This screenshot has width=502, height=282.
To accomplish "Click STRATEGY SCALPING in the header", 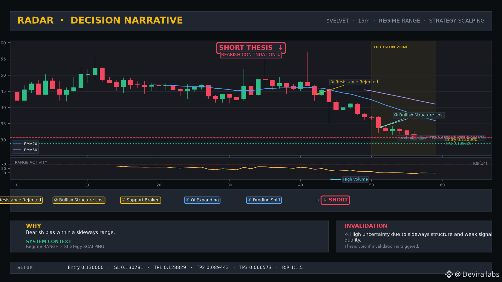I will point(457,21).
